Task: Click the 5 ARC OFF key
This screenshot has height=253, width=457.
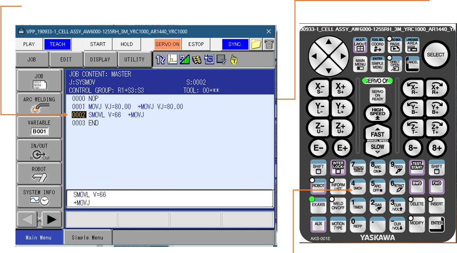Action: [377, 186]
